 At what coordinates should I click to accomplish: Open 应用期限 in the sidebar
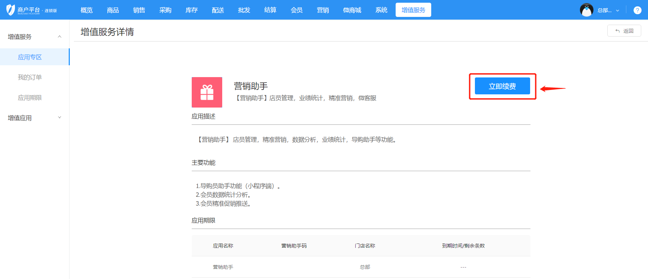(30, 98)
